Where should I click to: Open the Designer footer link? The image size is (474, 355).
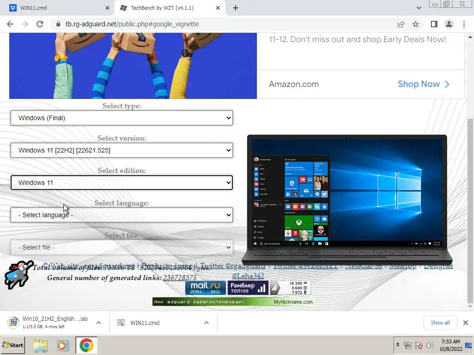click(x=438, y=266)
